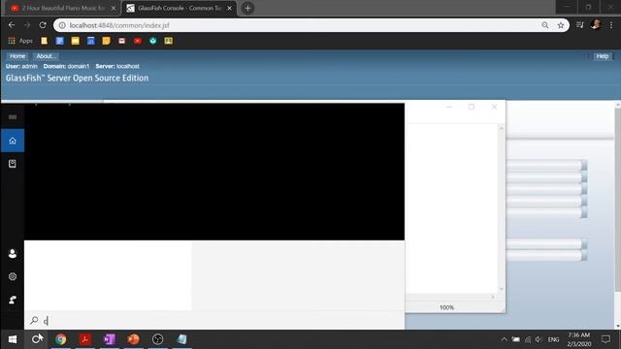Open the teal circular bookmark icon

153,41
